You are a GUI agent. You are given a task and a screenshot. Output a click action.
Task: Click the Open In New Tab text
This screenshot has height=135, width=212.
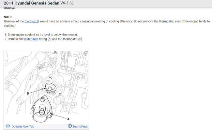[23, 127]
